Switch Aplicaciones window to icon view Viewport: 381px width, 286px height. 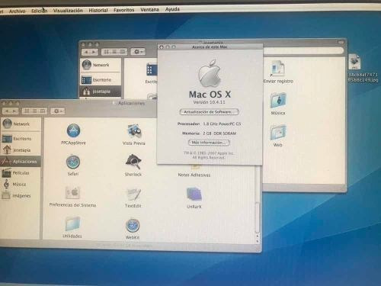(27, 111)
